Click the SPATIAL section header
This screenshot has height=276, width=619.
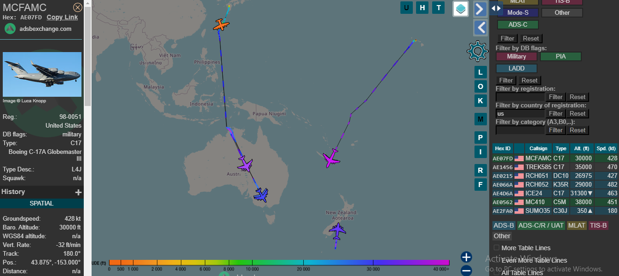(42, 203)
